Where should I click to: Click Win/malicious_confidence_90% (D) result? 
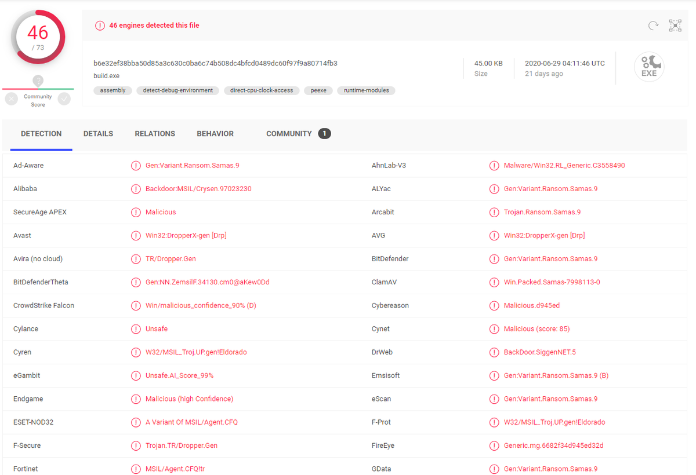(201, 305)
